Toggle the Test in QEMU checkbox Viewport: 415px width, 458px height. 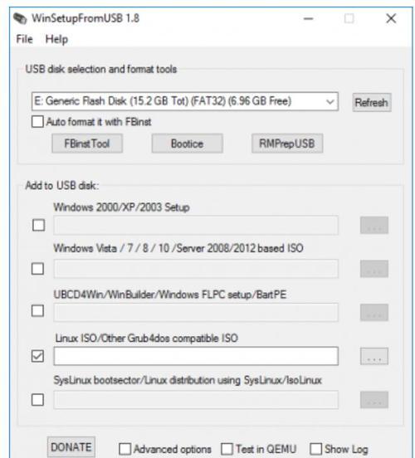227,449
